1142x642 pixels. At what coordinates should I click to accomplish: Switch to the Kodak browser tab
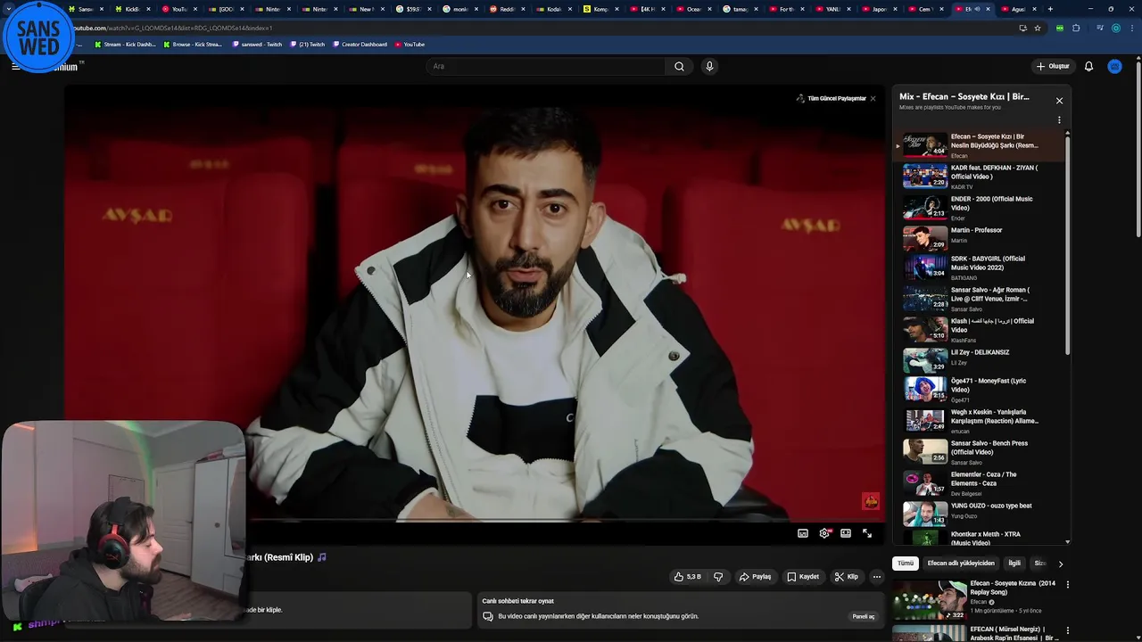(x=553, y=9)
